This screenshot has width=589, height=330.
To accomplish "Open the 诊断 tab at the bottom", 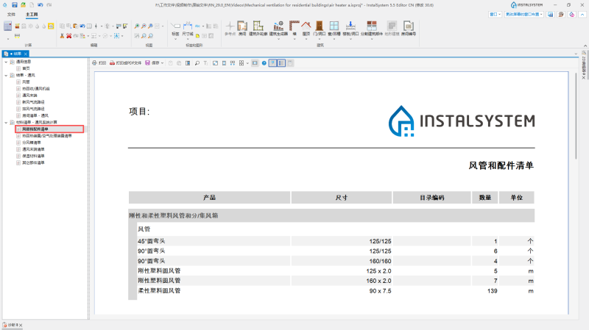I will click(12, 325).
